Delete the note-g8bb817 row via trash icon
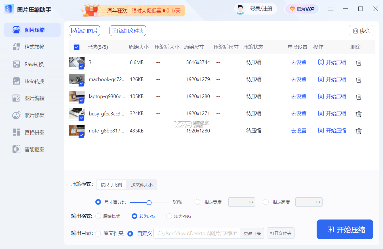The image size is (383, 249). click(359, 131)
